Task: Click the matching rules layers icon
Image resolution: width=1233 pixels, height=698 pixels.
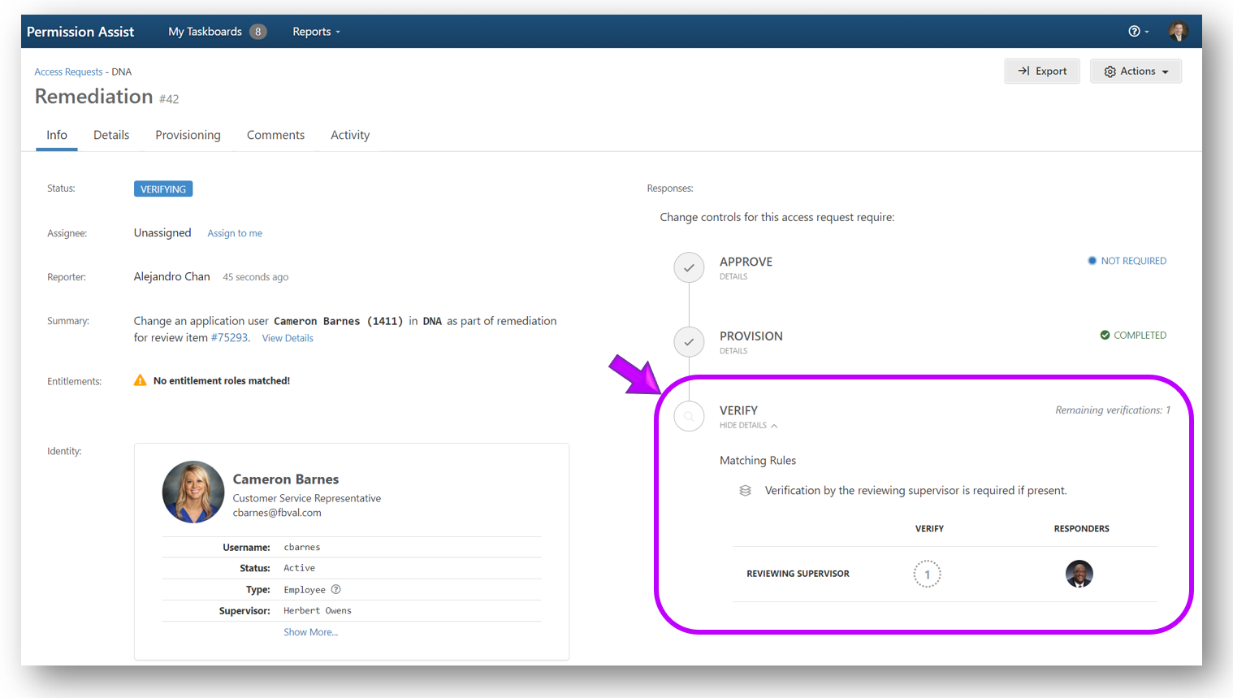Action: click(745, 491)
